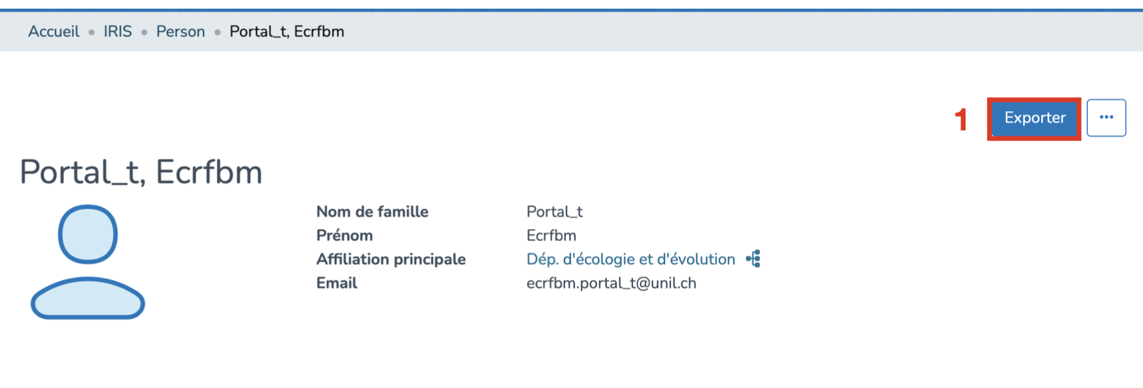The image size is (1143, 388).
Task: Click the red annotation number 1
Action: click(x=961, y=120)
